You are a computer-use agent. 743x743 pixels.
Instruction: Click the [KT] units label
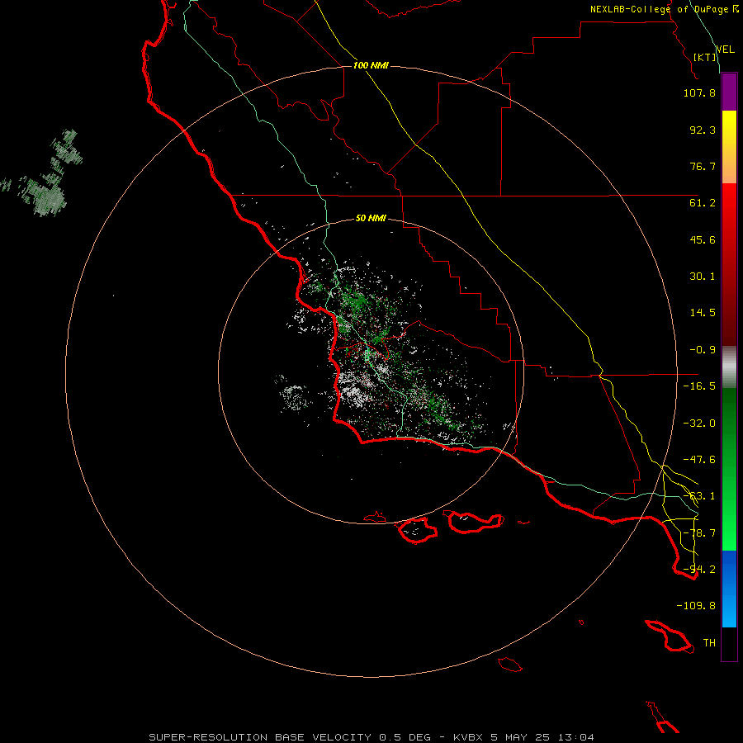tap(705, 57)
